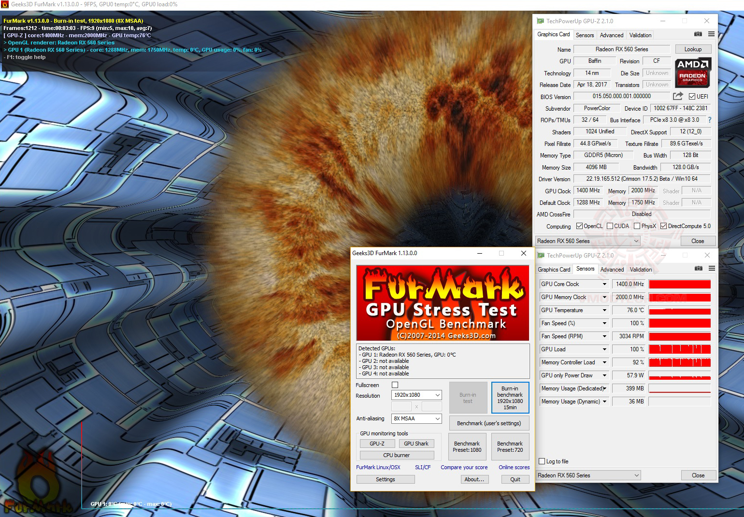
Task: Expand the Memory Usage (Dynamic) sensor dropdown
Action: (604, 402)
